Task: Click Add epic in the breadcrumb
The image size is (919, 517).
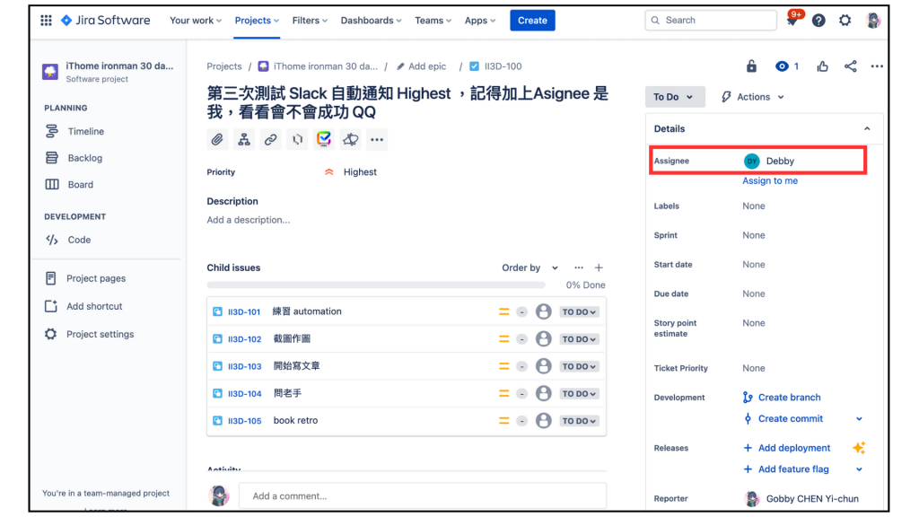Action: (422, 66)
